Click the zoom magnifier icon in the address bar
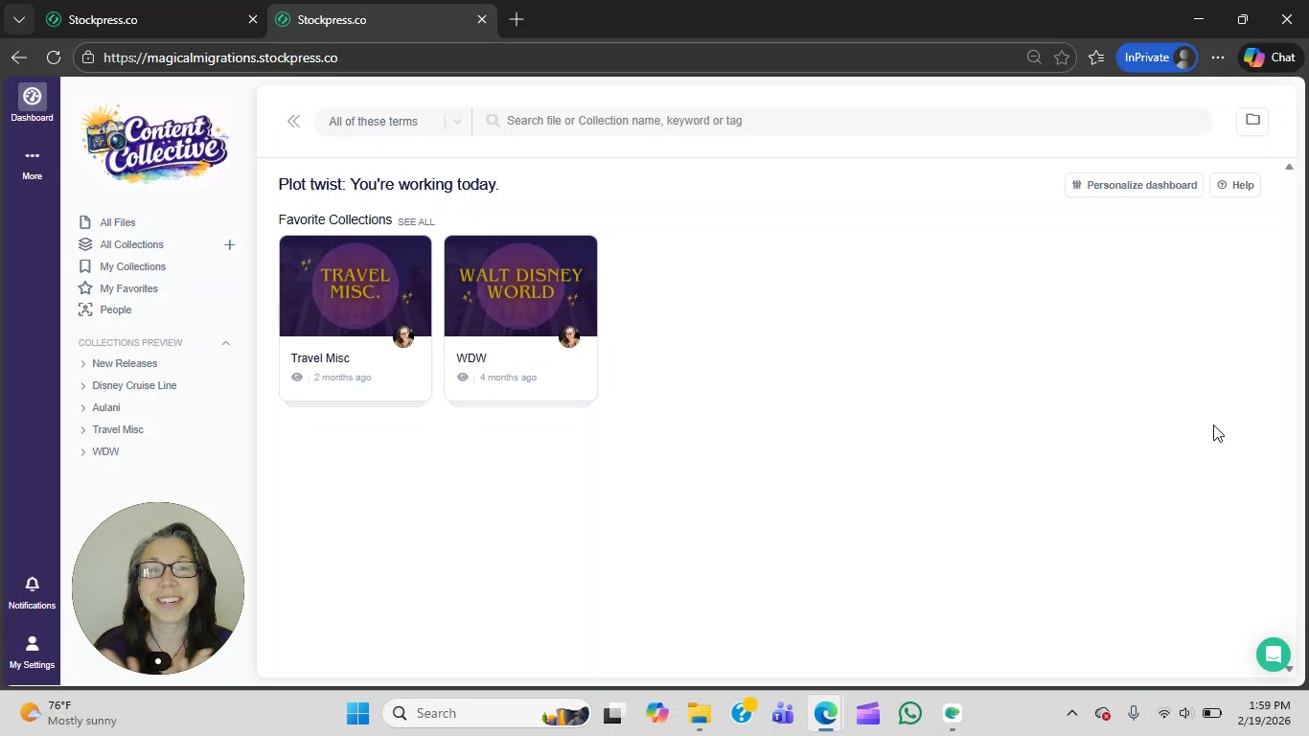Screen dimensions: 1309x736 click(1034, 57)
